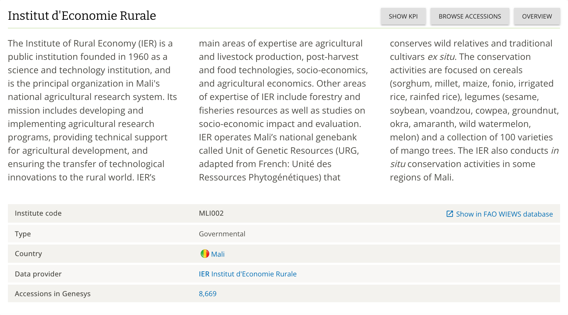Open the external link icon for FAO WIEWS

pos(450,214)
